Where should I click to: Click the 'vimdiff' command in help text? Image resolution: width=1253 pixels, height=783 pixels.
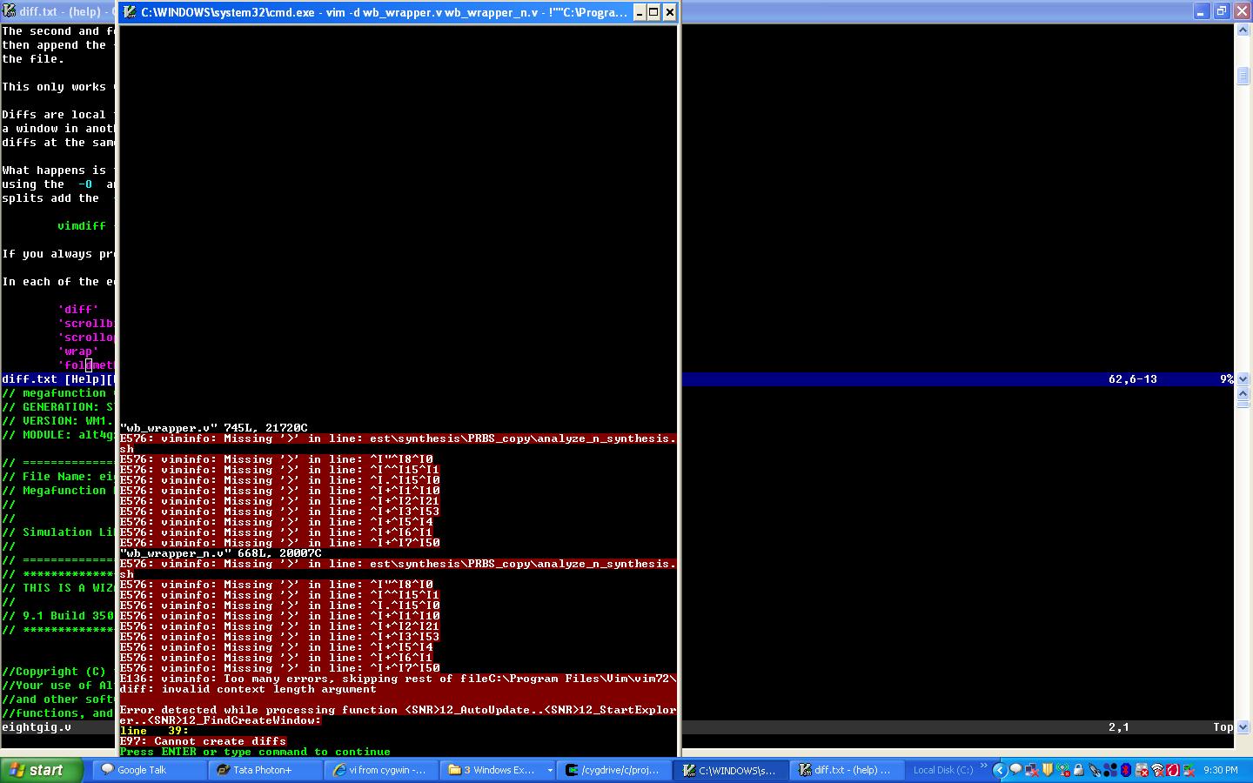tap(82, 226)
